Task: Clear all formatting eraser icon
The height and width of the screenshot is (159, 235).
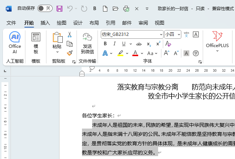Action: click(x=168, y=44)
